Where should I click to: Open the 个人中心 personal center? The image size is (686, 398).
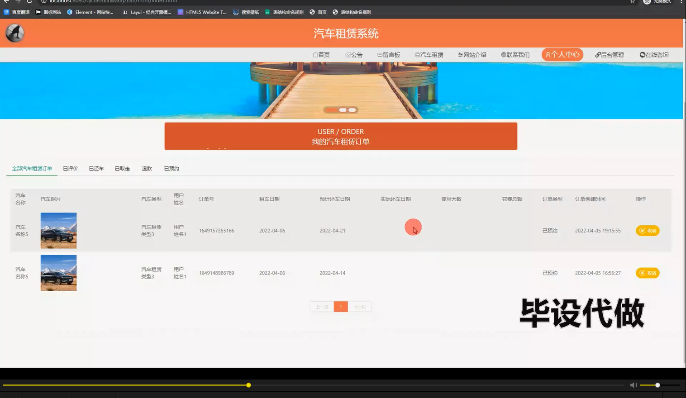tap(562, 54)
